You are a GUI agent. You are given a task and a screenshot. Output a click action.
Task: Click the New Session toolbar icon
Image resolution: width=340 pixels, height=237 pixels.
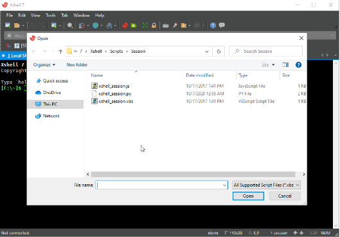[x=8, y=25]
